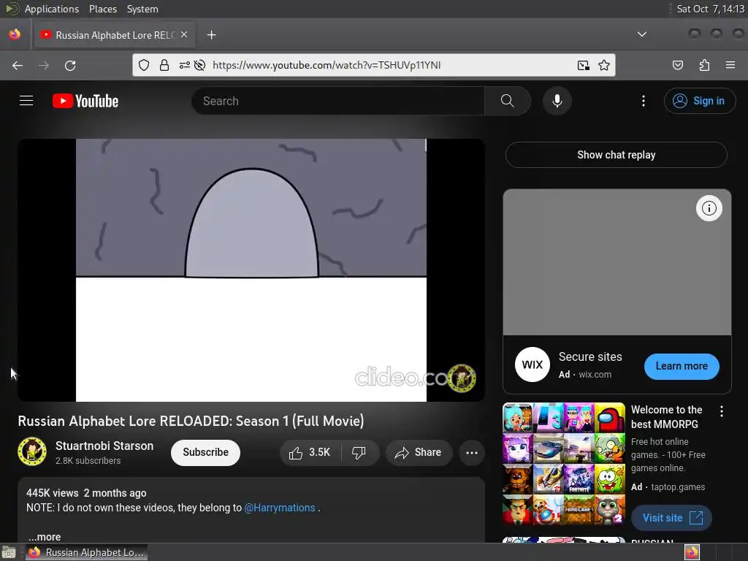Screen dimensions: 748x561
Task: Click the Sign in button
Action: [699, 101]
